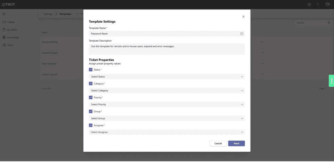Viewport: 334px width, 167px height.
Task: Close the Template Settings dialog
Action: [x=243, y=16]
